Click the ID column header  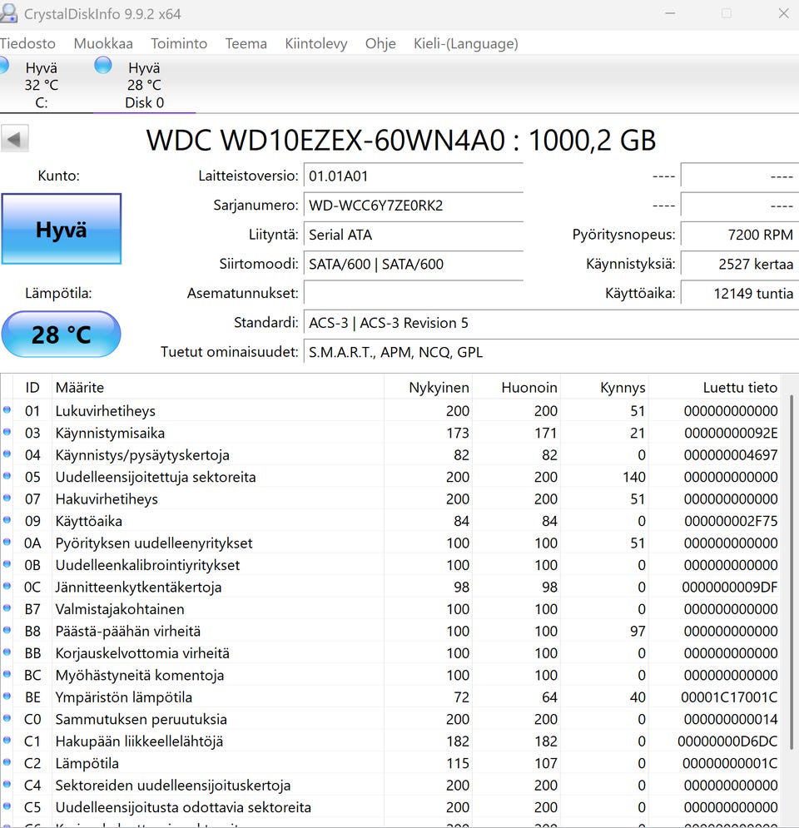click(32, 387)
